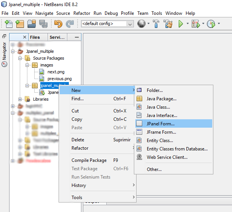Screen dimensions: 232x212
Task: Close the Projects tab with X
Action: [x=25, y=37]
